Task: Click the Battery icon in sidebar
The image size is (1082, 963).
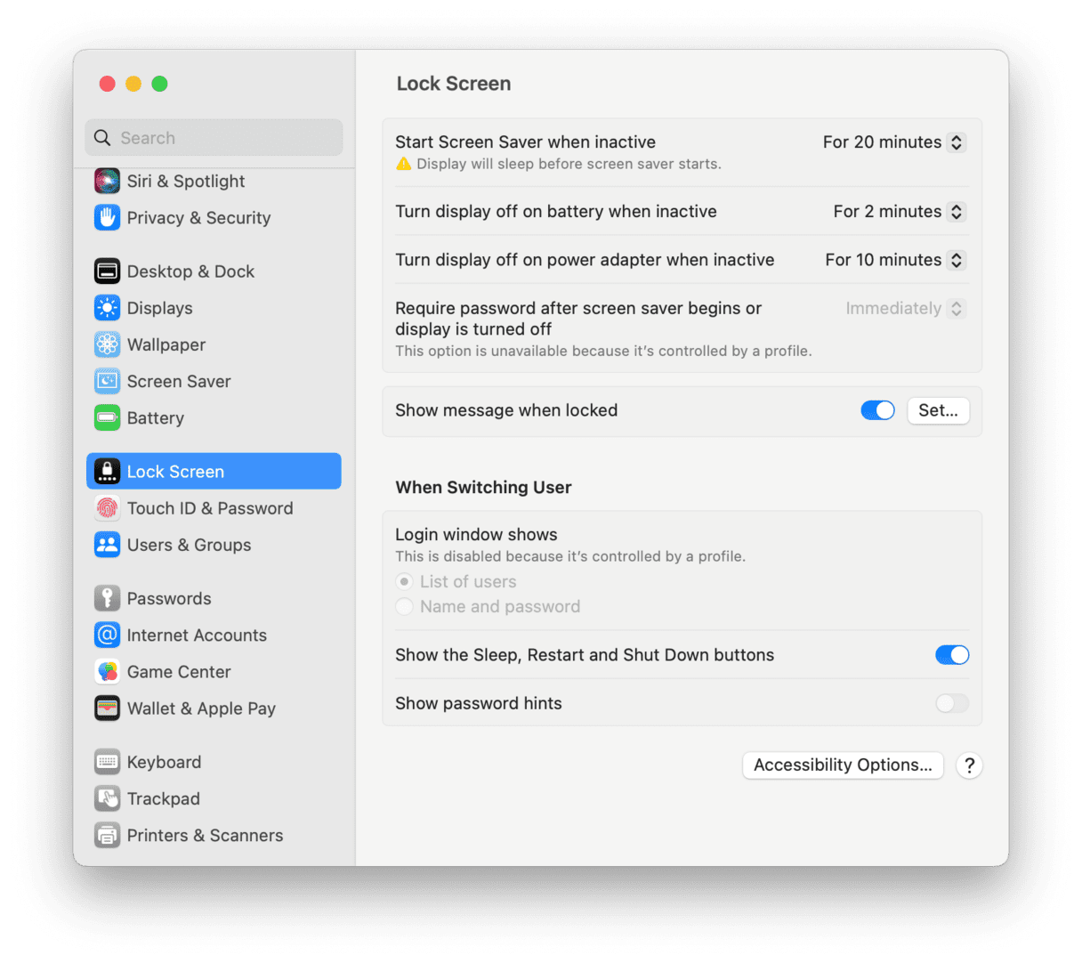Action: pyautogui.click(x=107, y=417)
